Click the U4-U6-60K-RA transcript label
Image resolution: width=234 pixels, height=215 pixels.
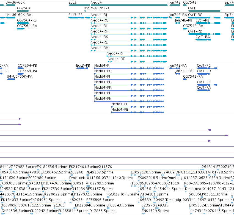[18, 15]
